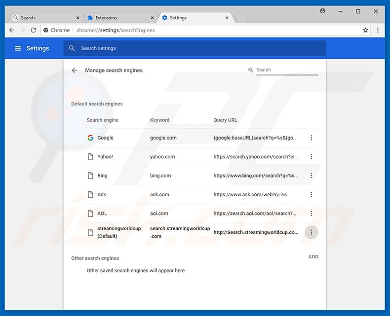390x316 pixels.
Task: Click the Bing query URL text
Action: [255, 176]
